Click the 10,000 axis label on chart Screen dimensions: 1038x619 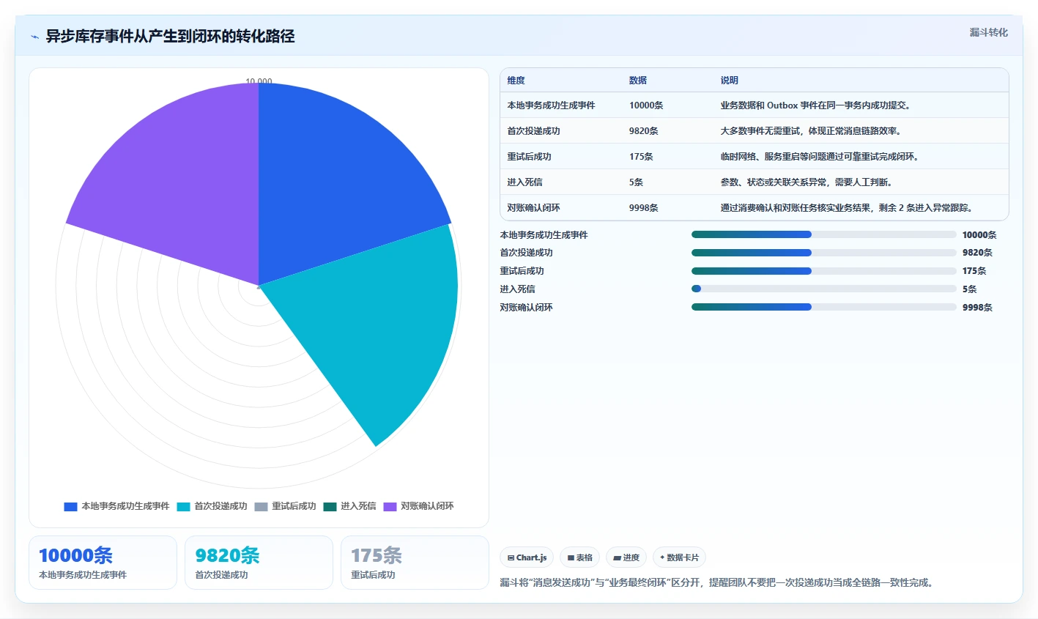[259, 82]
